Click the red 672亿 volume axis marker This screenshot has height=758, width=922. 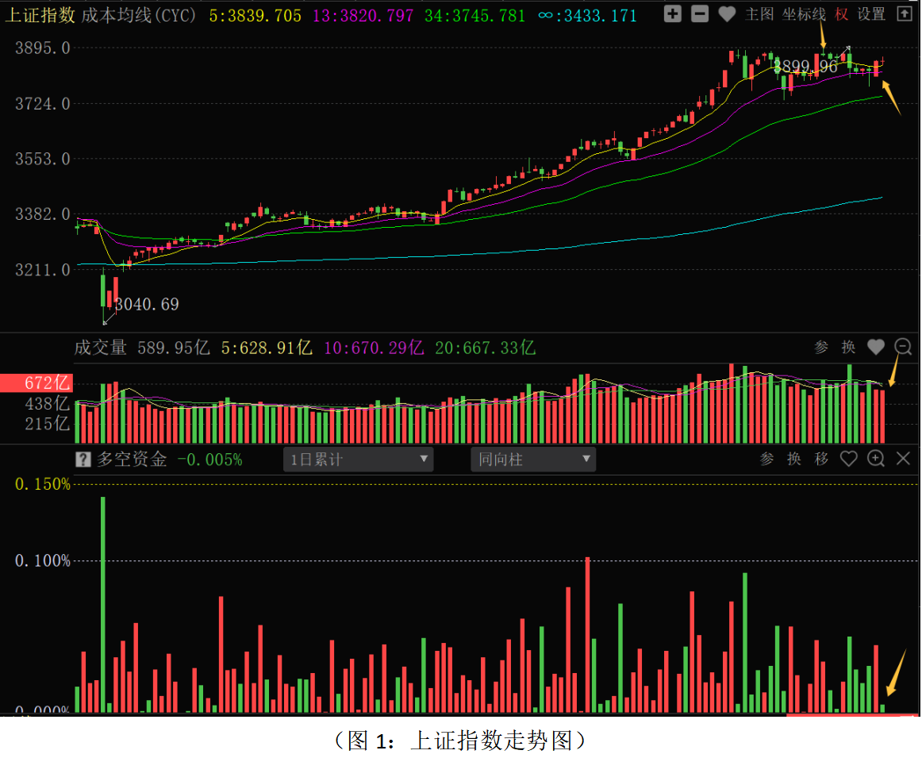click(36, 383)
